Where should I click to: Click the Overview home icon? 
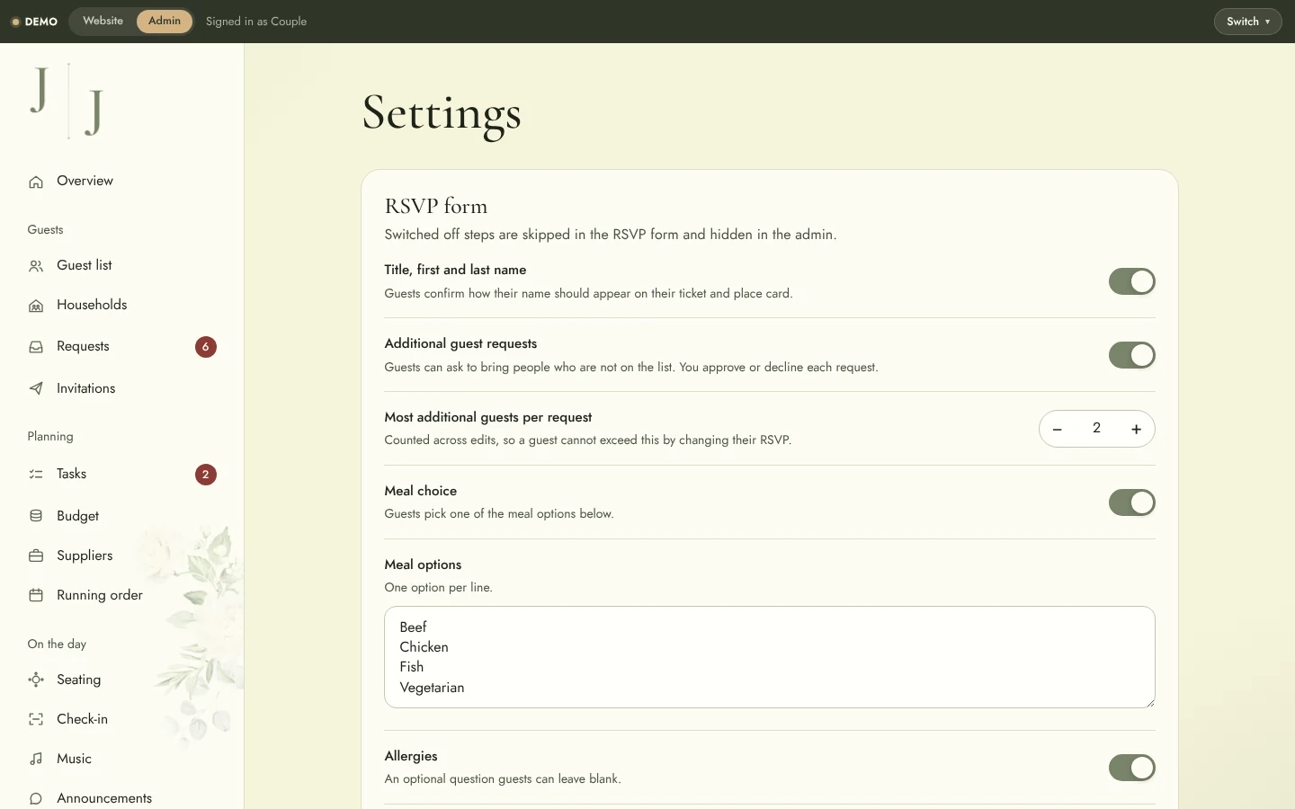click(36, 182)
